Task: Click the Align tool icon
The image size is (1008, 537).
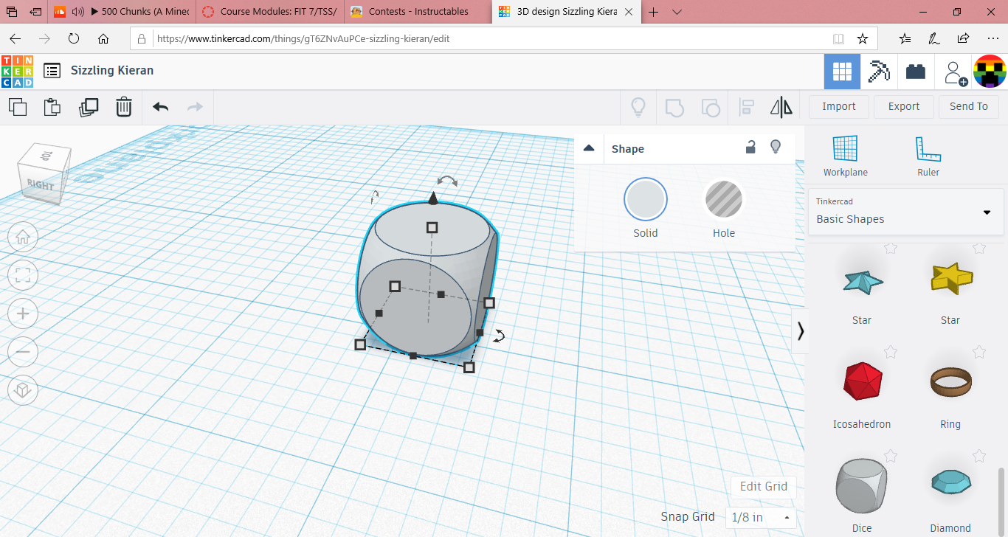Action: [746, 108]
